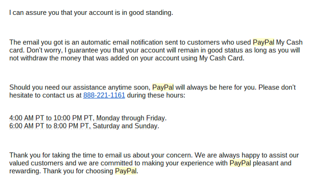The height and width of the screenshot is (190, 311).
Task: Click highlighted PayPal after 'experience with'
Action: (x=240, y=163)
